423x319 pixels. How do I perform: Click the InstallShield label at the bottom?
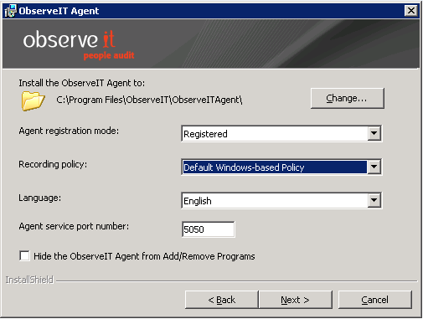pyautogui.click(x=29, y=280)
